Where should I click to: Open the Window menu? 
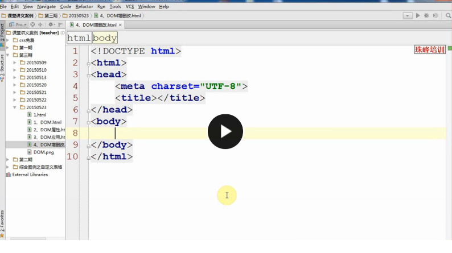click(x=146, y=6)
